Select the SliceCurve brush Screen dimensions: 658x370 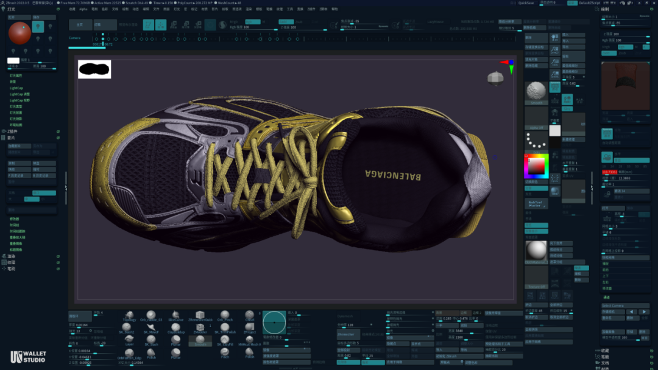[176, 316]
